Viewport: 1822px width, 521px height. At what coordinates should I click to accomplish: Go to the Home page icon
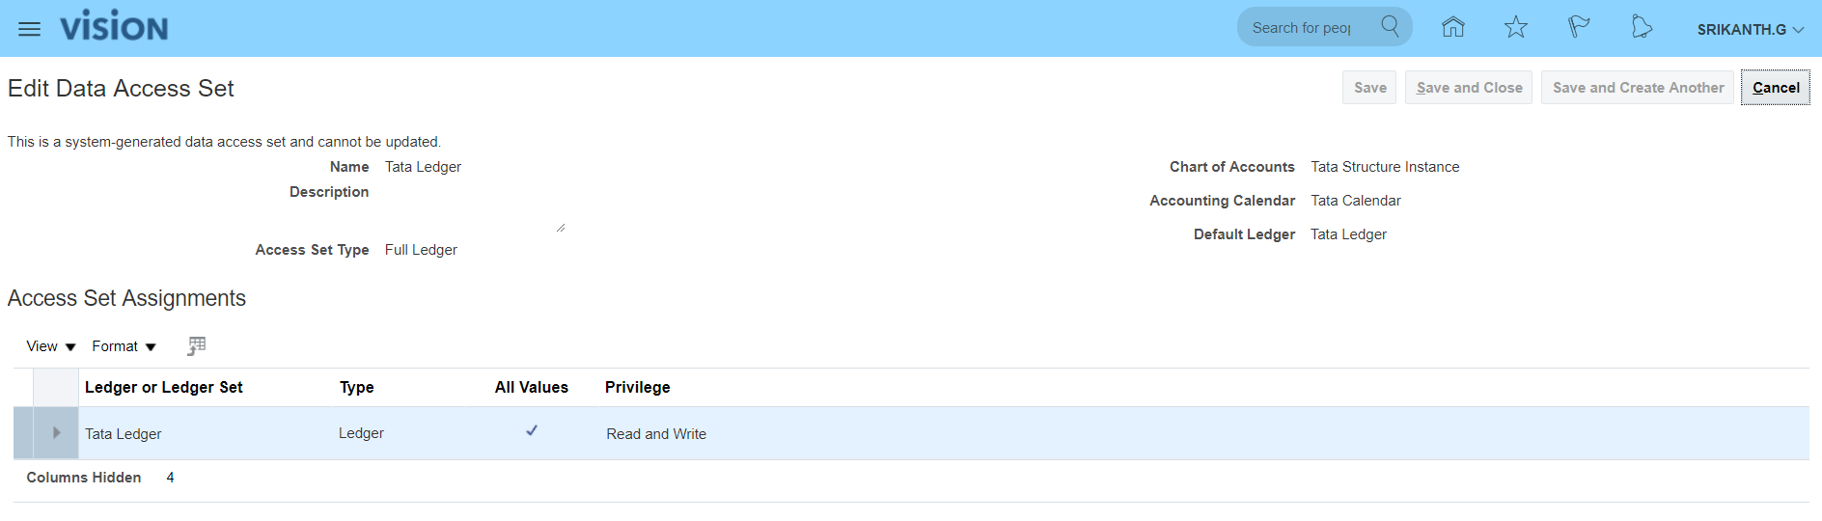1452,27
